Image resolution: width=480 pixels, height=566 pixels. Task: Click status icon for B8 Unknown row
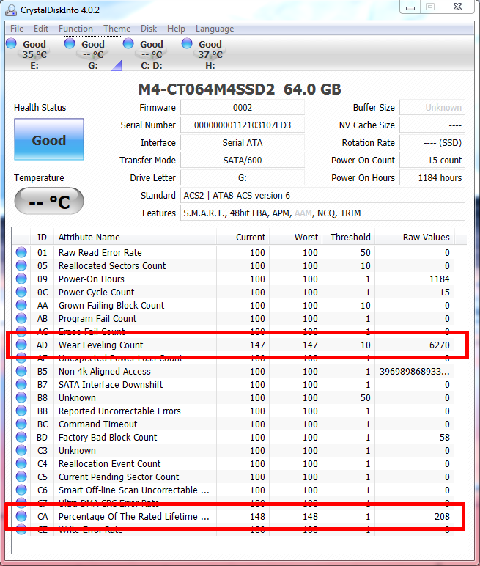click(21, 397)
